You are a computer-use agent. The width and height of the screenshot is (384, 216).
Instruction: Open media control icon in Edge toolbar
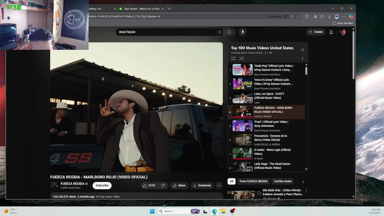[x=315, y=16]
